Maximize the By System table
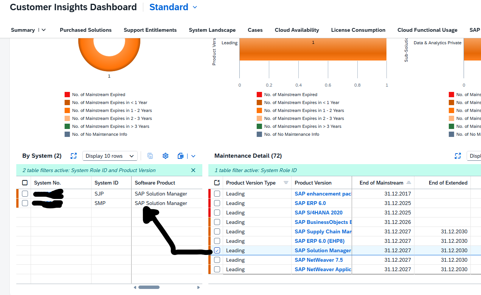Image resolution: width=481 pixels, height=295 pixels. (74, 156)
